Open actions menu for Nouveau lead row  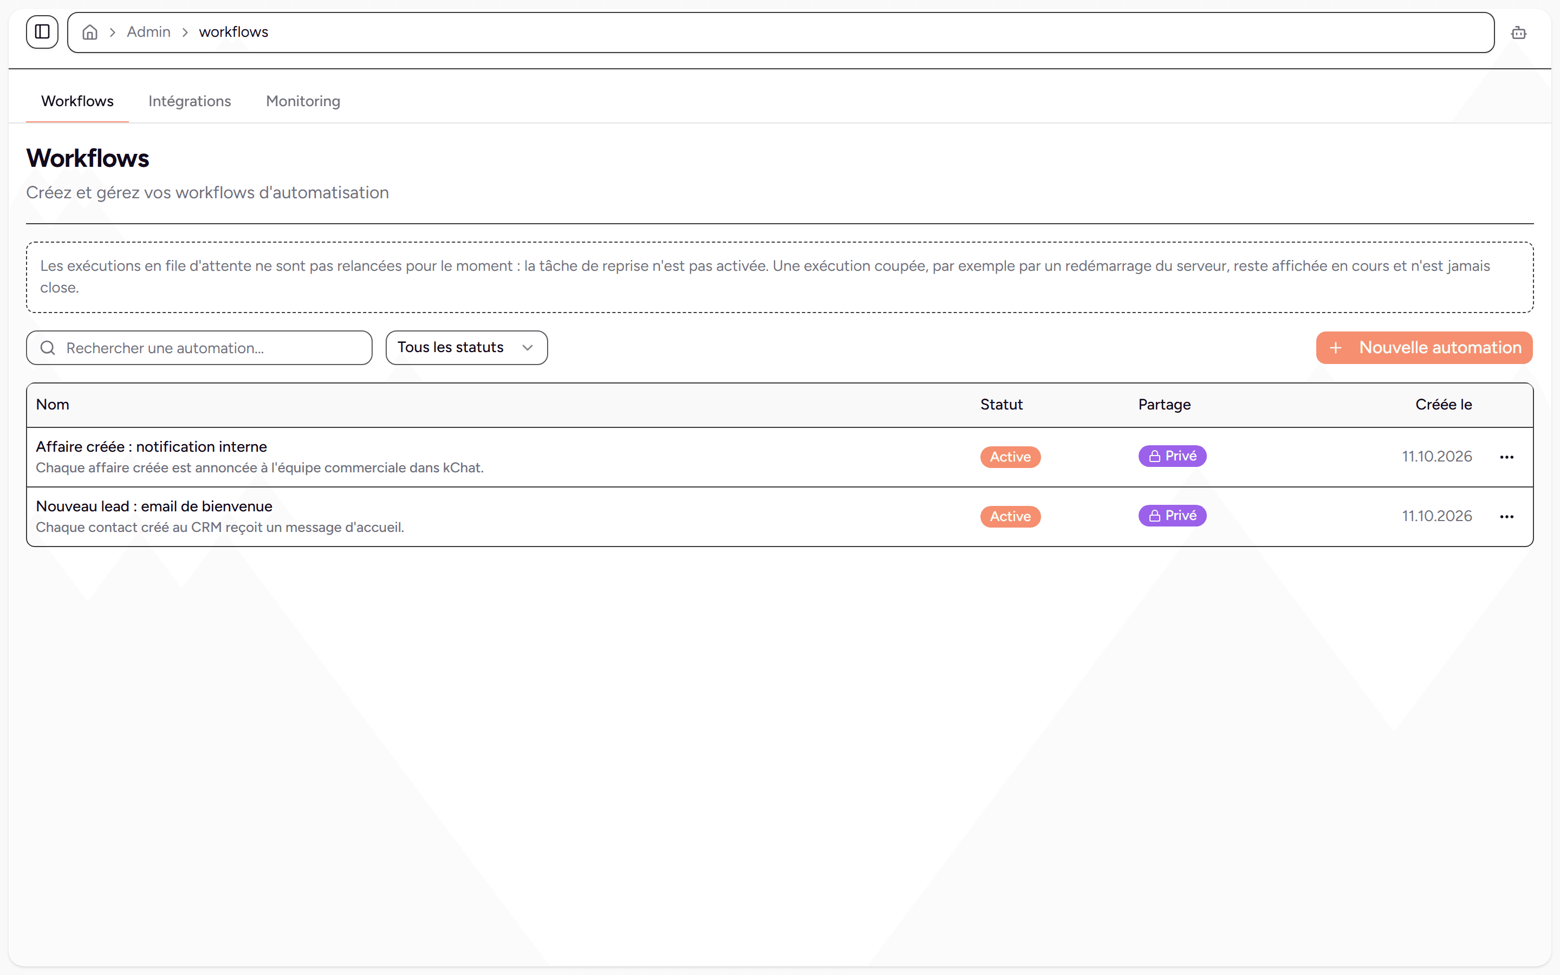1506,517
